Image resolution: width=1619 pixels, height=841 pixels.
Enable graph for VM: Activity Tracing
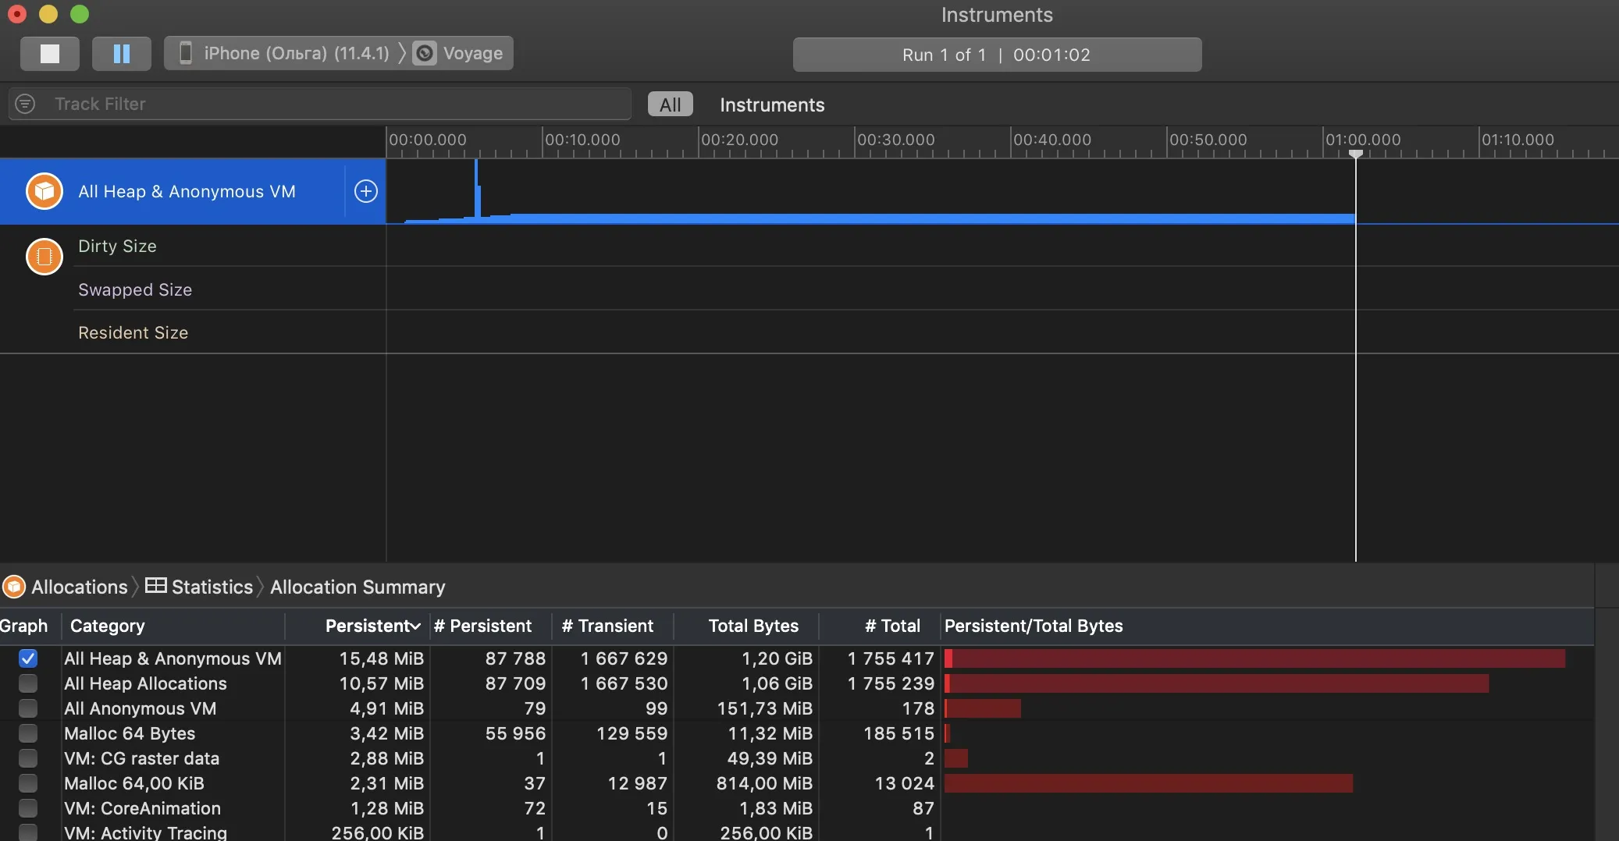pos(28,832)
